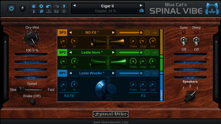Click the blue circular icon in preset display

[141, 11]
